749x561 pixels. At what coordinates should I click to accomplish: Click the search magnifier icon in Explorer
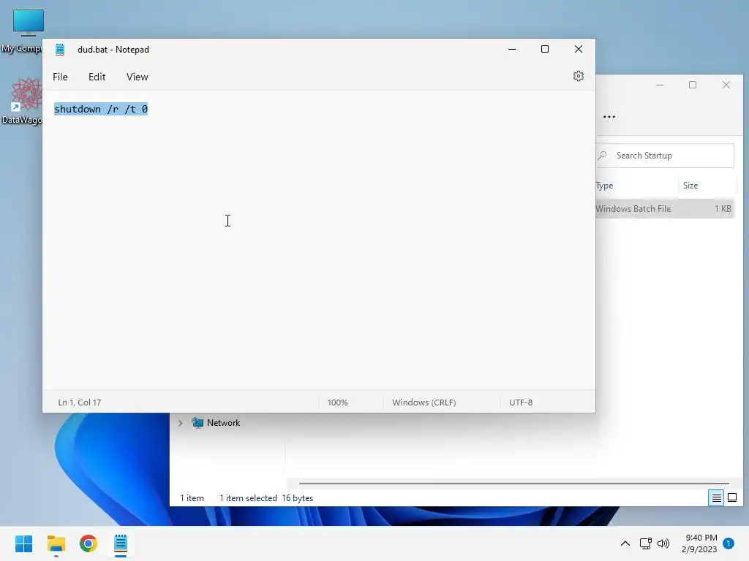coord(603,156)
